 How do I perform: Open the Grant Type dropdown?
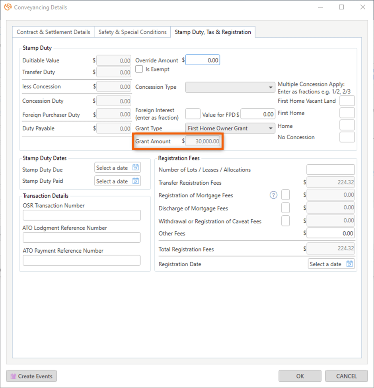click(230, 128)
